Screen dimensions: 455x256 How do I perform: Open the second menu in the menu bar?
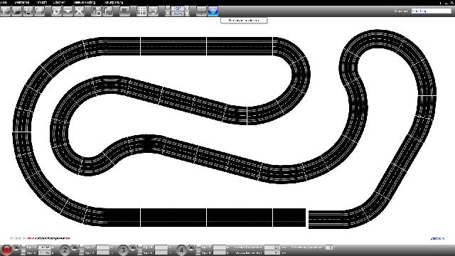click(x=22, y=2)
